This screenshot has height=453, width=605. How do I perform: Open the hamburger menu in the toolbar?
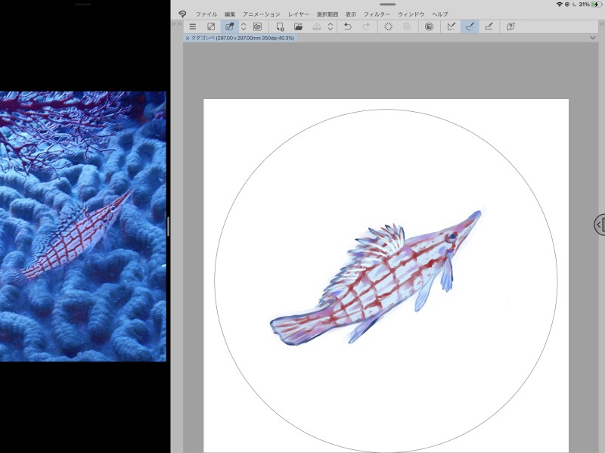(192, 26)
